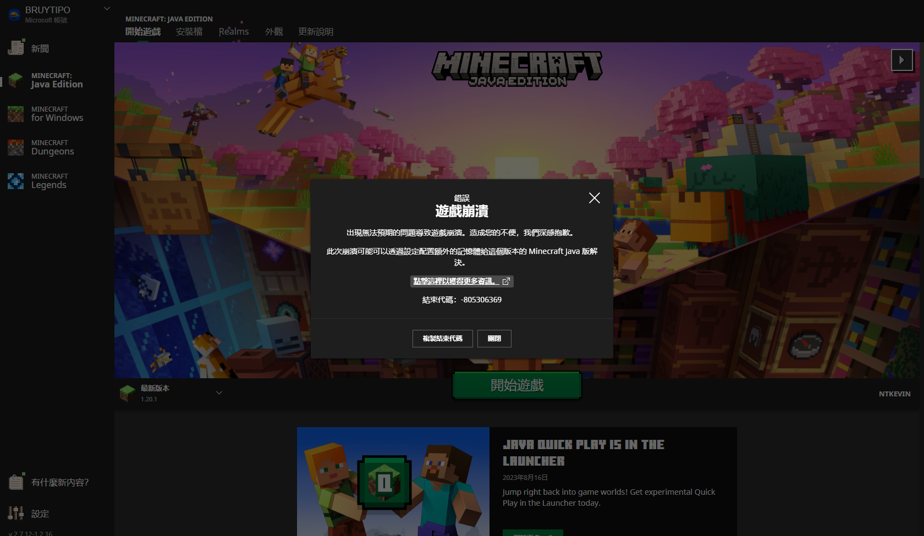Select the Minecraft Java Edition grass block icon

click(16, 80)
